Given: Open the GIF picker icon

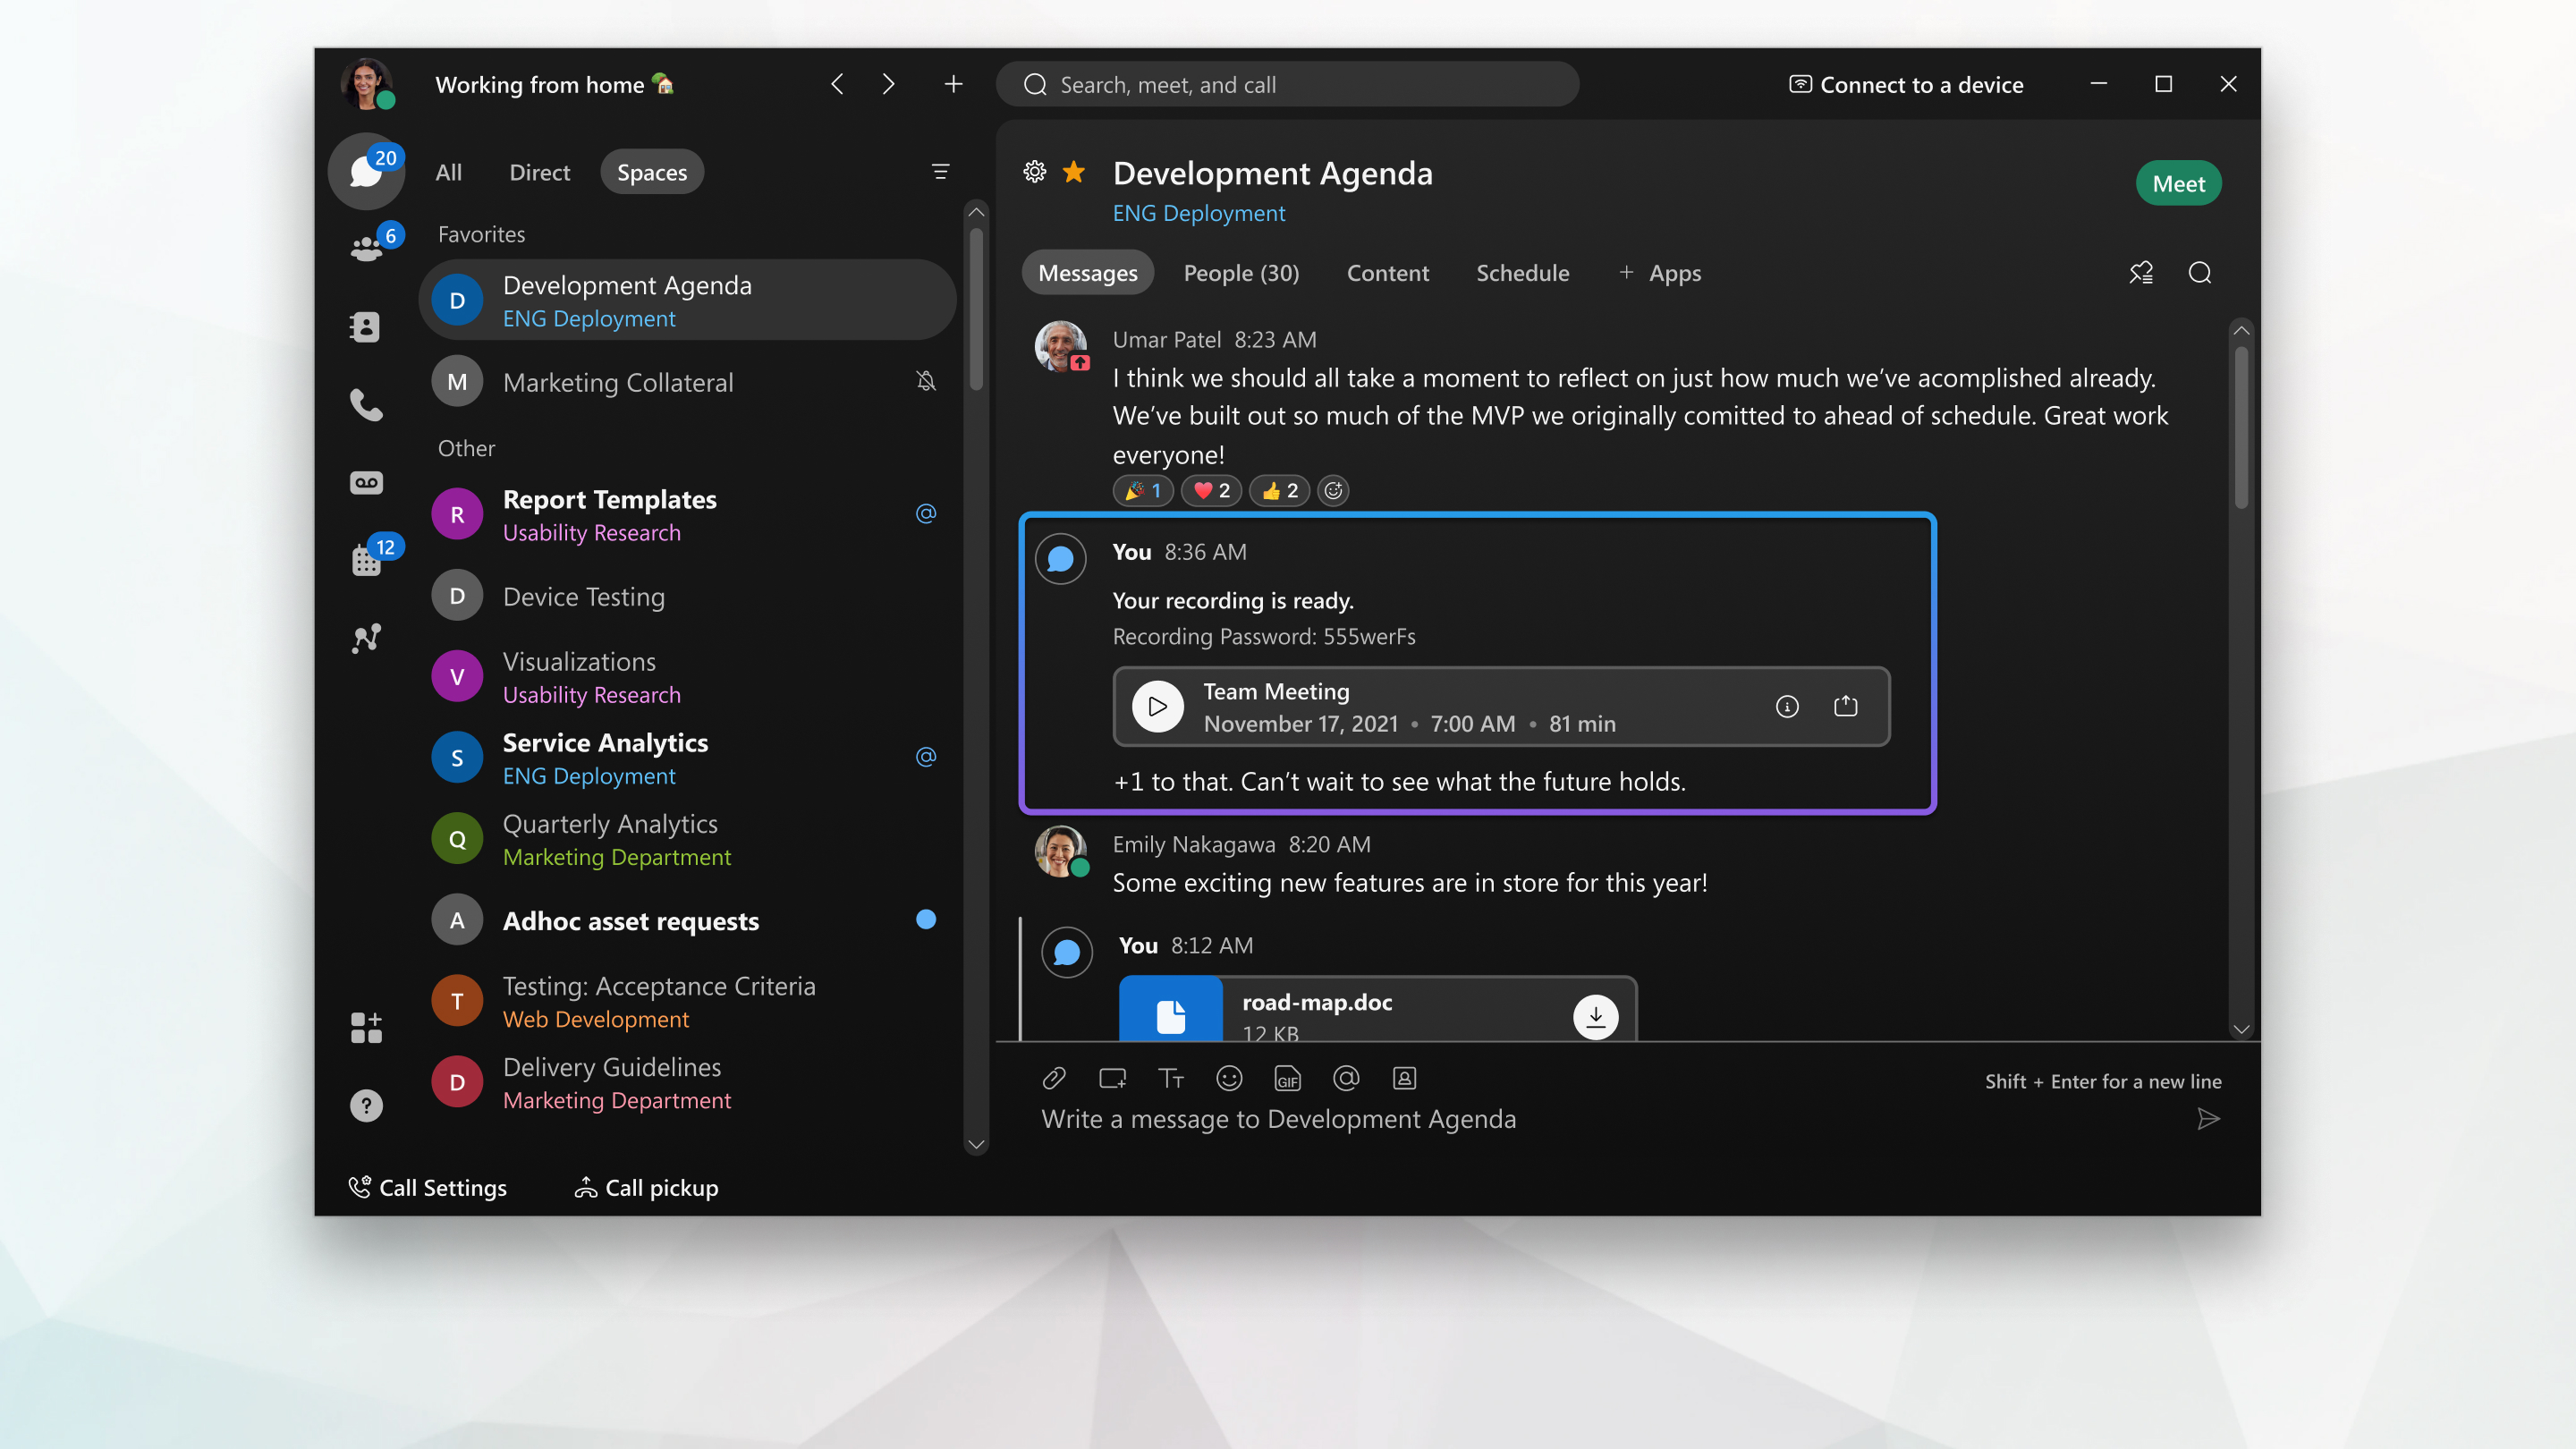Looking at the screenshot, I should pos(1288,1080).
